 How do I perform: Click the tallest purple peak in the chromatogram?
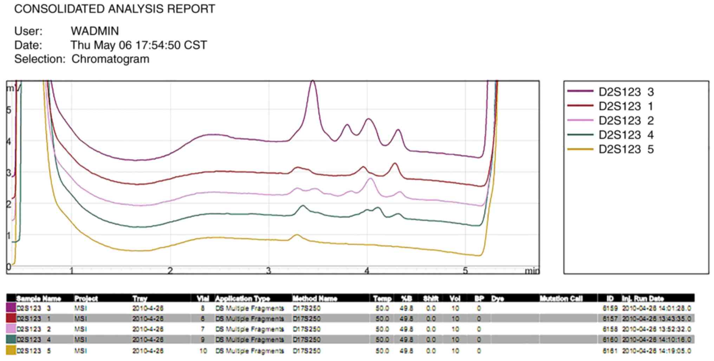(312, 83)
